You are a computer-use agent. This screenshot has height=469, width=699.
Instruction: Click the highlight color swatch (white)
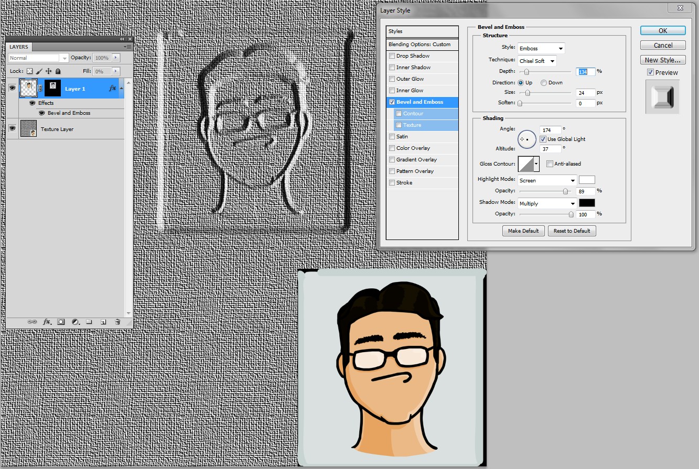point(587,180)
